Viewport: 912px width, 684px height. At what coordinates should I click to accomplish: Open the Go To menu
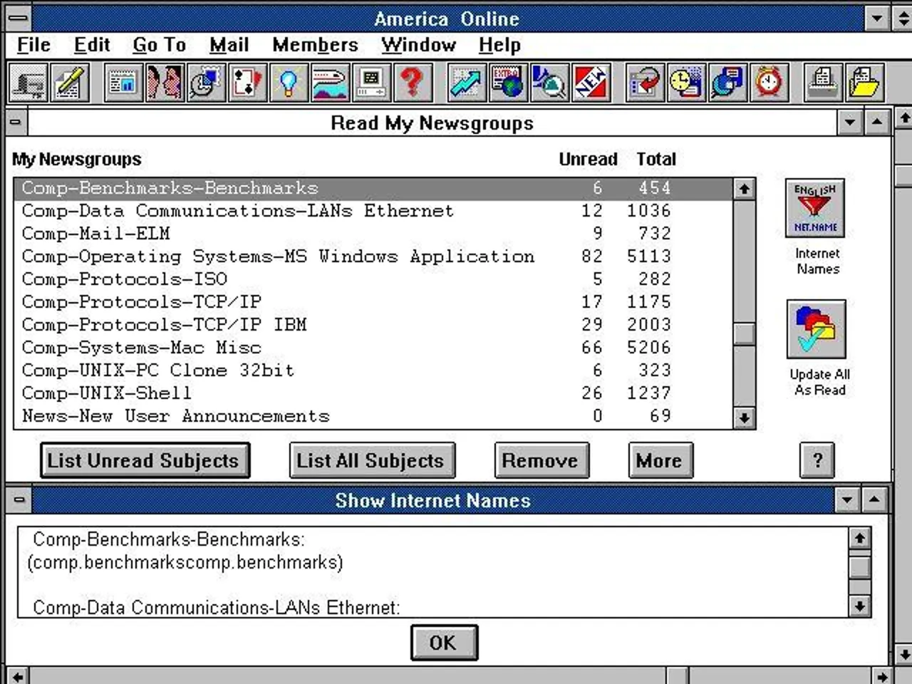click(x=160, y=45)
